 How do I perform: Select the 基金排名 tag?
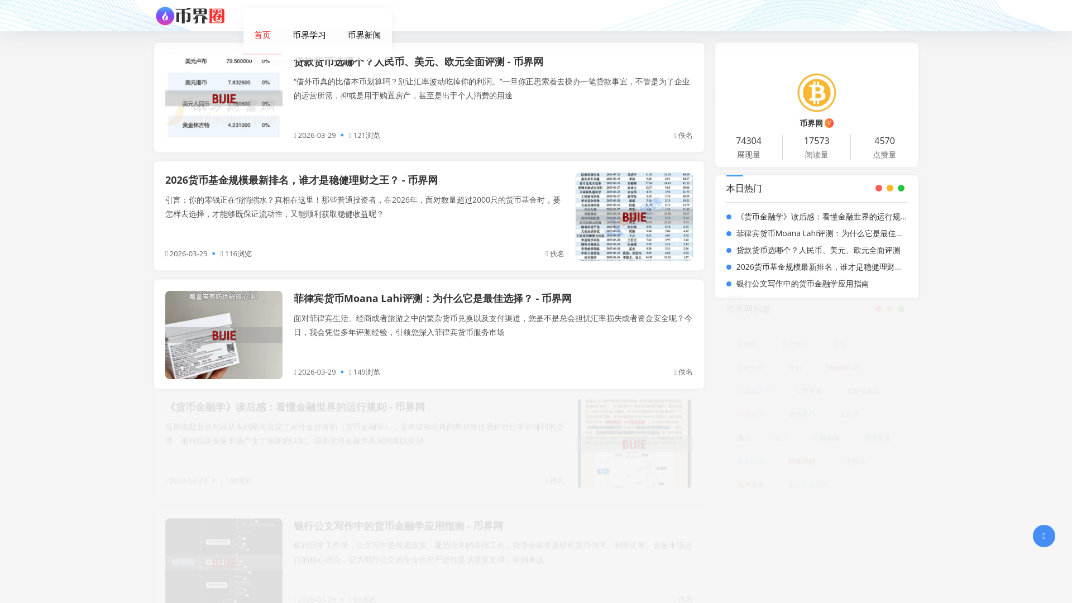750,461
